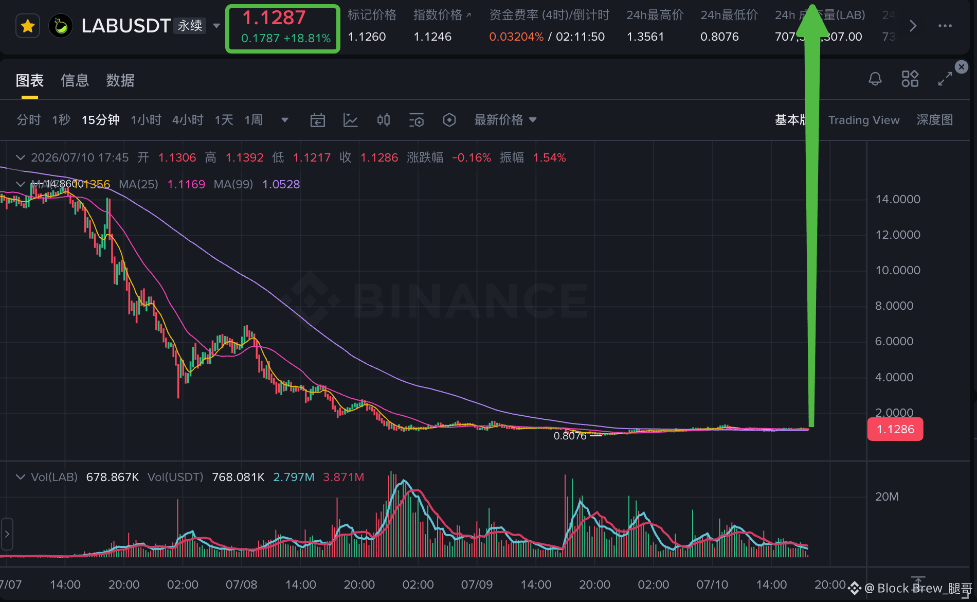Screen dimensions: 977x602
Task: Open the candlestick chart type icon
Action: click(x=384, y=120)
